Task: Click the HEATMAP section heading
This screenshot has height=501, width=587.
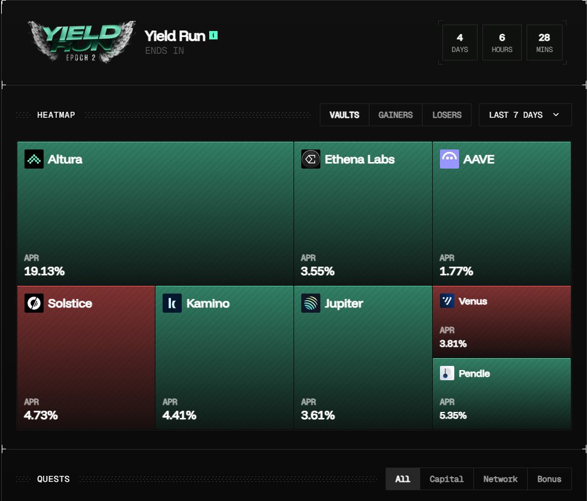Action: 56,115
